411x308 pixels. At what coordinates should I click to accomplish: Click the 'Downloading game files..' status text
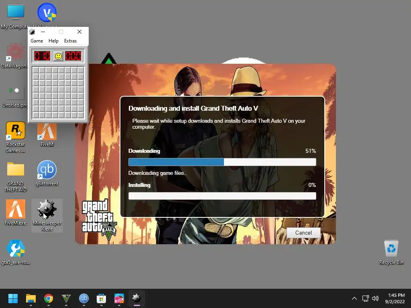coord(157,173)
